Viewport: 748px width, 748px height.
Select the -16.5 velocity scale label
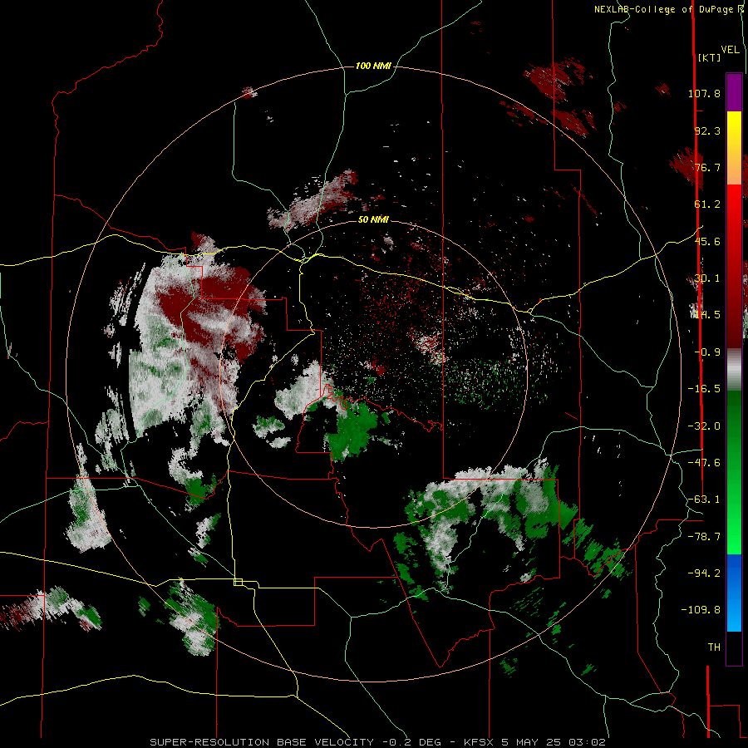[704, 389]
